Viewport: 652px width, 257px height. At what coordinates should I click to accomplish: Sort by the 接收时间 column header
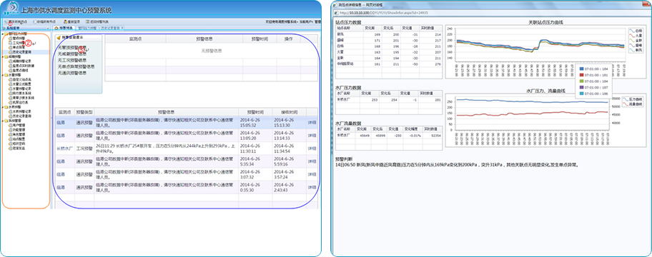coord(289,112)
